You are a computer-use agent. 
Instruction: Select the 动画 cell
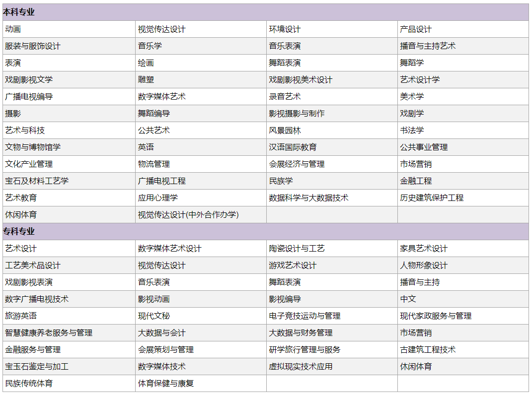tap(69, 29)
